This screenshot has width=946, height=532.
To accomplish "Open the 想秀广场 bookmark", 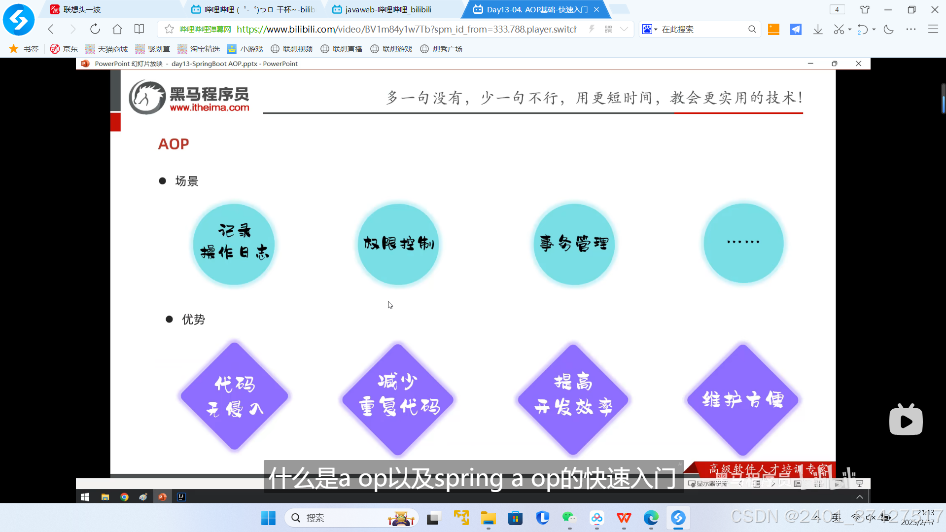I will tap(441, 49).
